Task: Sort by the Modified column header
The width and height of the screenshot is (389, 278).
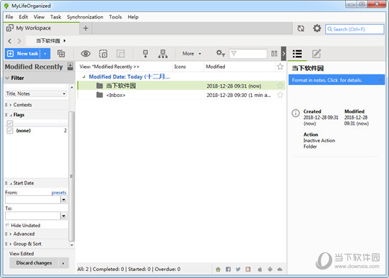Action: point(215,66)
